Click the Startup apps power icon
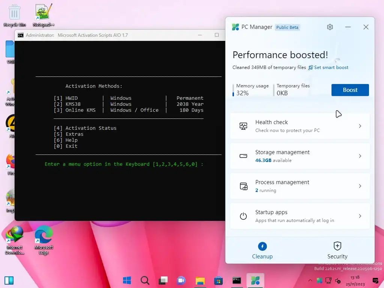 tap(243, 216)
